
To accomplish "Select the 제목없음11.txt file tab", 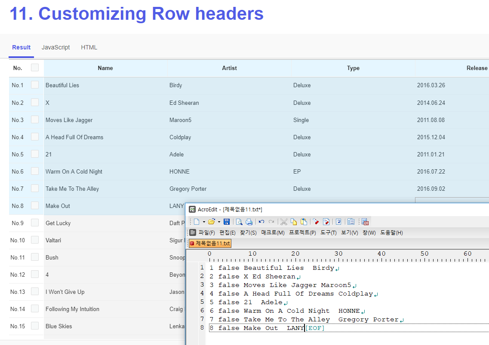I will pos(209,243).
